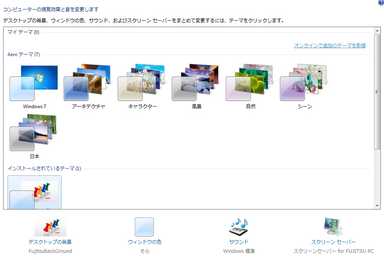This screenshot has height=260, width=384.
Task: Select the シーン theme
Action: [305, 86]
